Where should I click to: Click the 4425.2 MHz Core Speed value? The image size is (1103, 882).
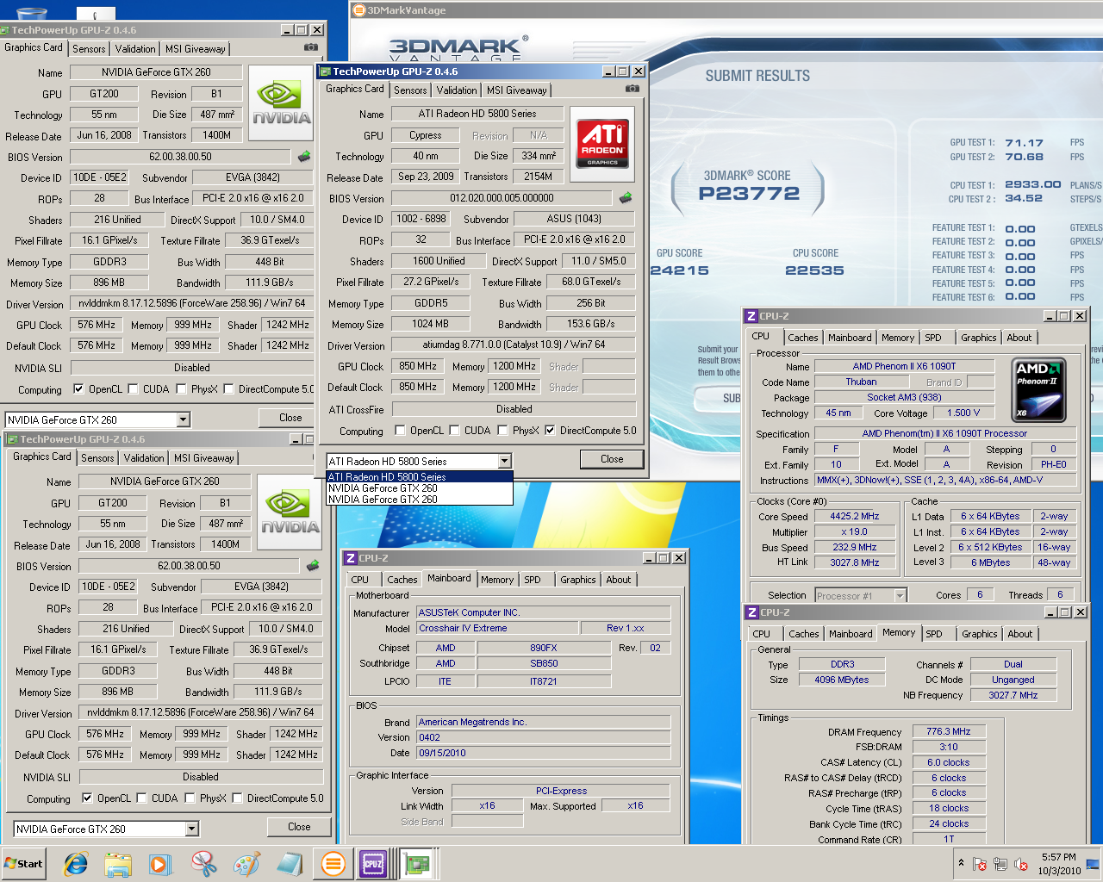(854, 516)
